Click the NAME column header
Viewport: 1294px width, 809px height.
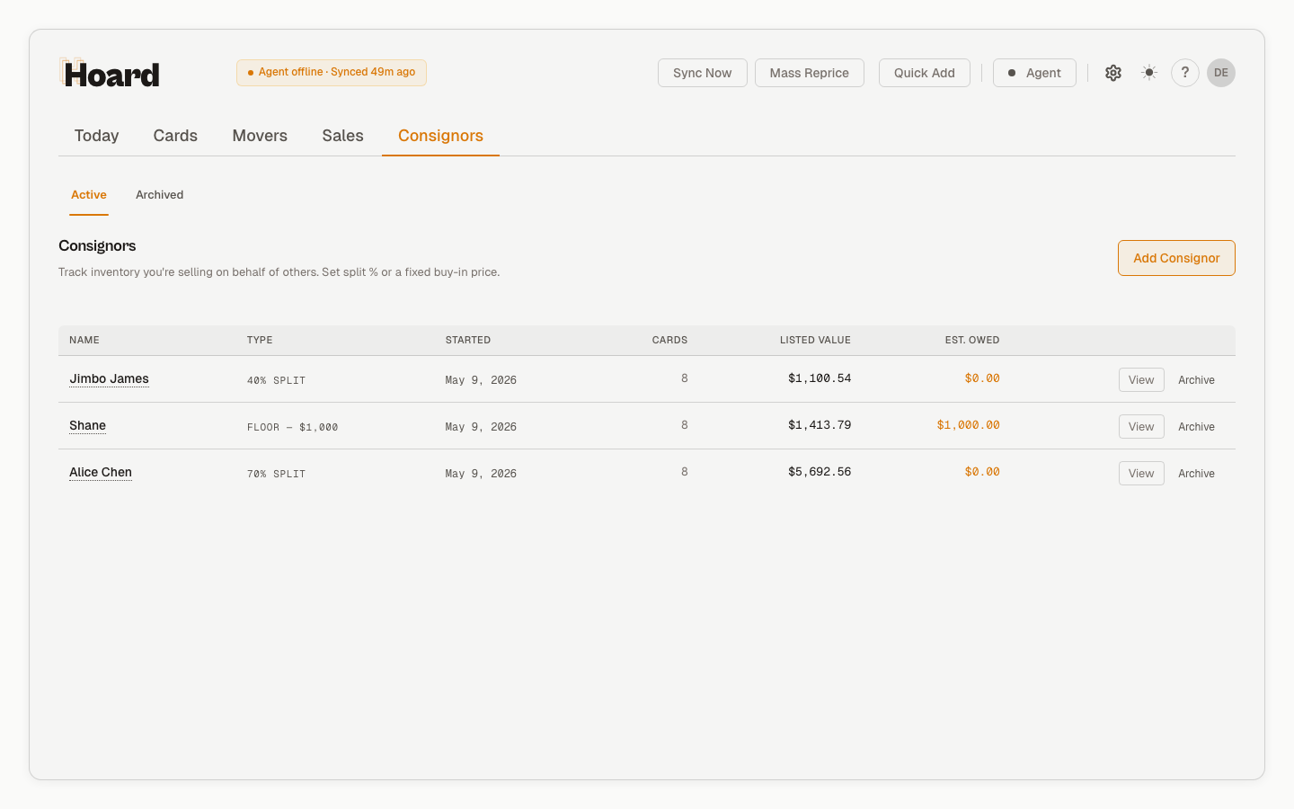point(84,340)
